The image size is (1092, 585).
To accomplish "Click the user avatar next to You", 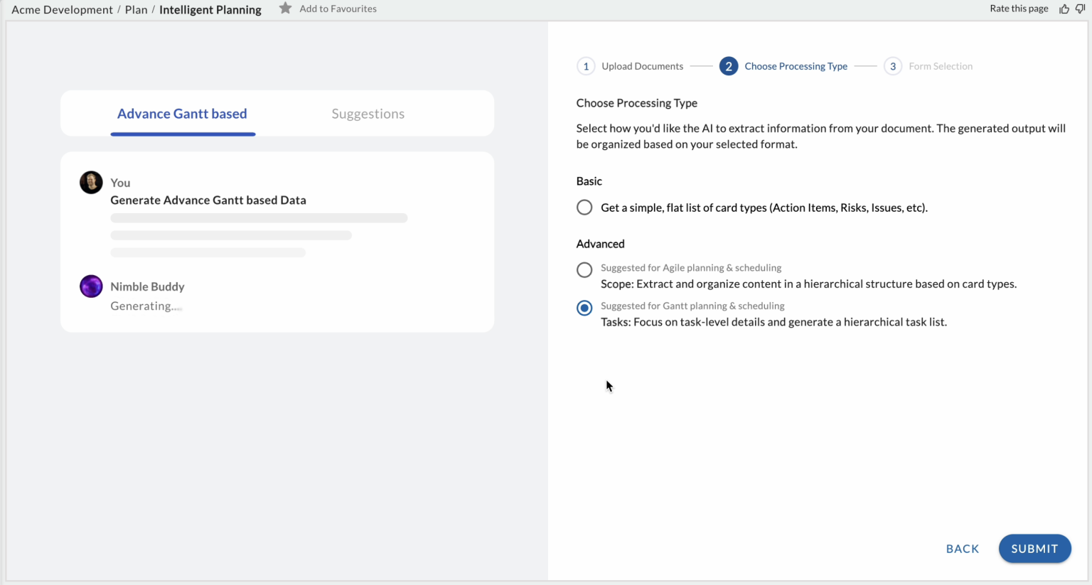I will pos(91,183).
